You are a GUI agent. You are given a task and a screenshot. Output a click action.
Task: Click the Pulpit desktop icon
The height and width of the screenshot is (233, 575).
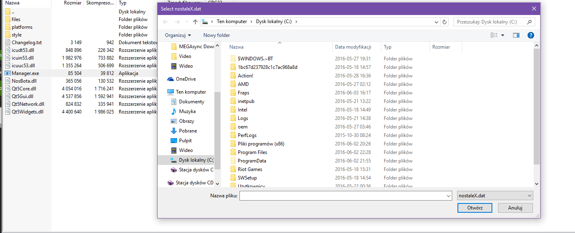tap(174, 141)
